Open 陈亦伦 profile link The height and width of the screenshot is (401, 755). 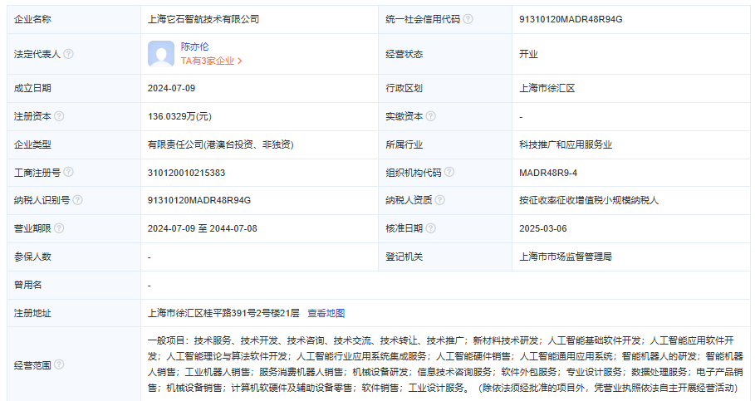(x=194, y=46)
